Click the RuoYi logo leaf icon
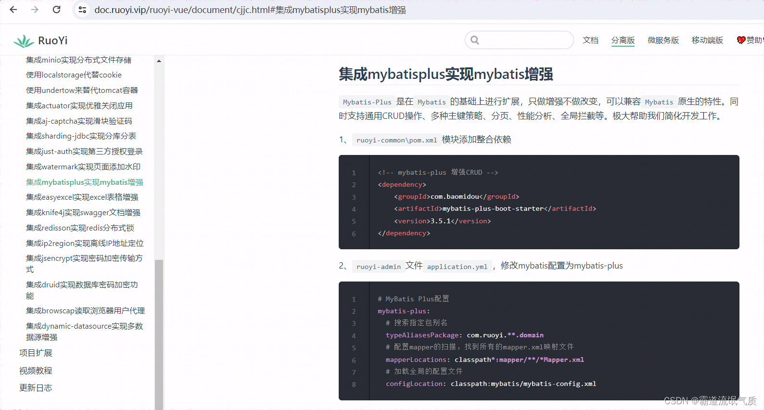Viewport: 764px width, 410px height. (x=23, y=41)
